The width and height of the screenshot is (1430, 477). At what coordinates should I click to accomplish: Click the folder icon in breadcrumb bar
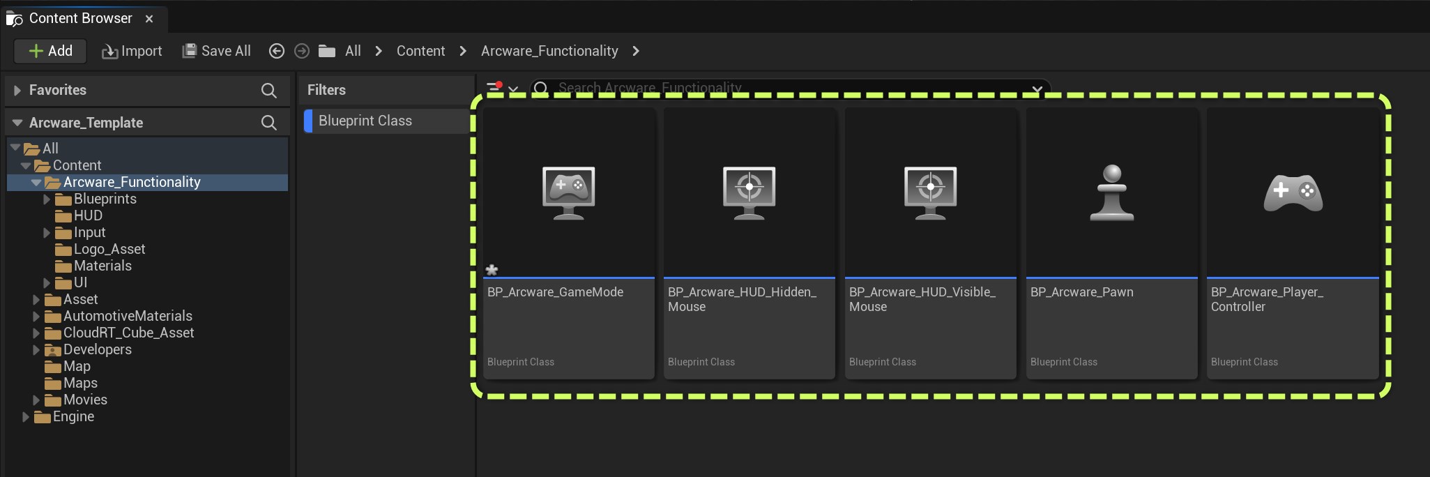coord(326,51)
